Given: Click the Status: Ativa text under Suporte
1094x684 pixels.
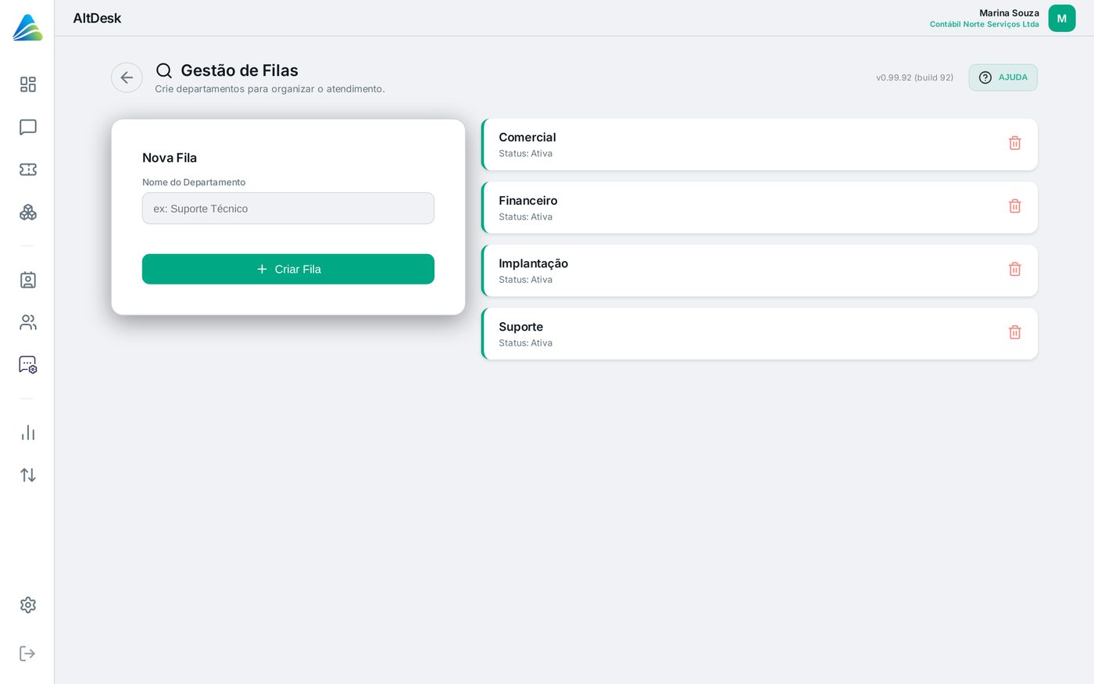Looking at the screenshot, I should (x=526, y=343).
